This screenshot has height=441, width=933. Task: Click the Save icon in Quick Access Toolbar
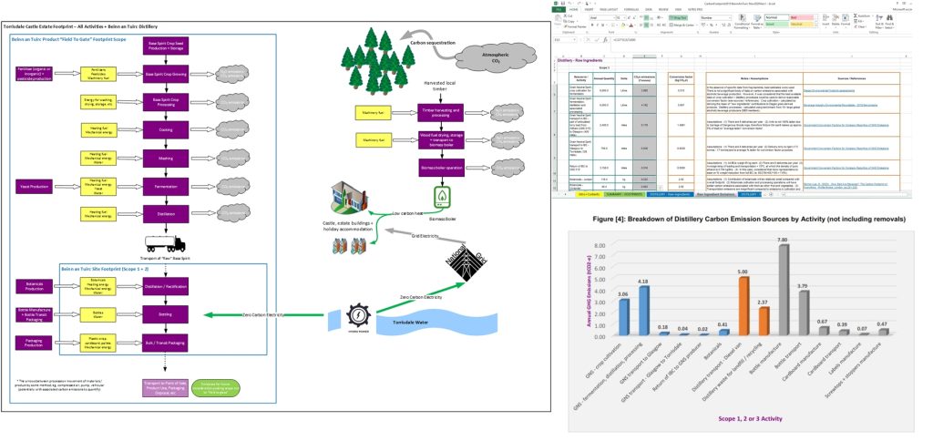(x=563, y=3)
